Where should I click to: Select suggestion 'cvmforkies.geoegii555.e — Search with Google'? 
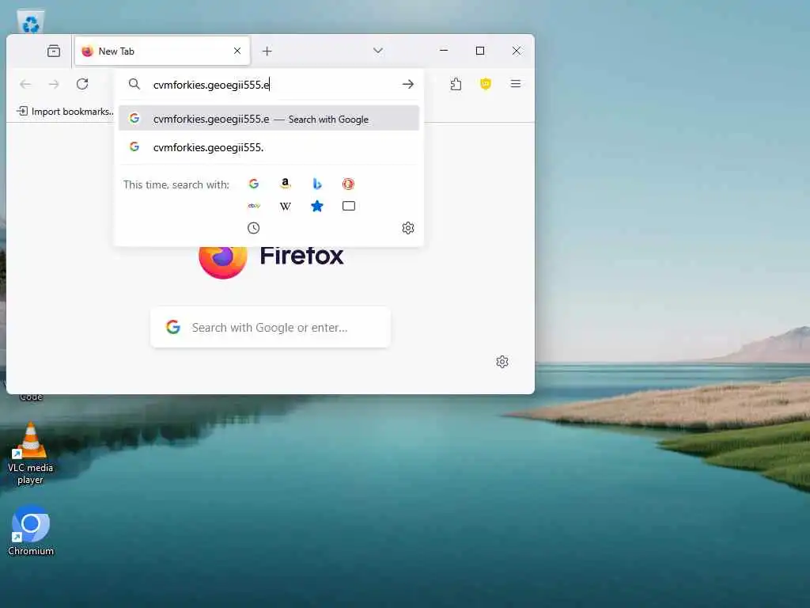(x=269, y=119)
